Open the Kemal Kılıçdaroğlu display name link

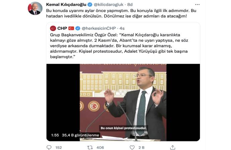click(66, 5)
